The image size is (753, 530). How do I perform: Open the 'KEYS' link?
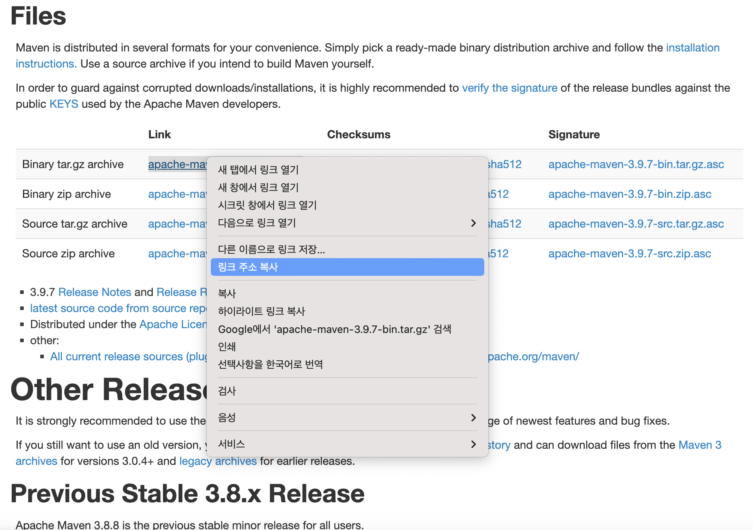64,104
